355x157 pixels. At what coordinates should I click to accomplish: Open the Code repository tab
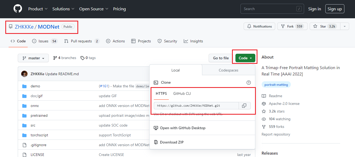pyautogui.click(x=18, y=41)
